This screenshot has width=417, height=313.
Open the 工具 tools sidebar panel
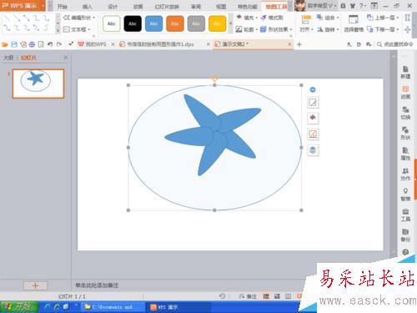405,215
